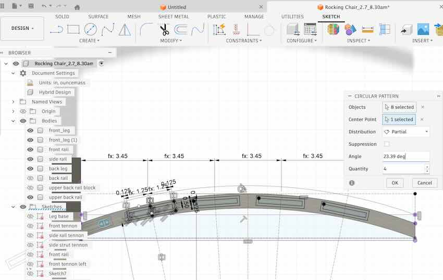This screenshot has height=280, width=443.
Task: Show the upper back rail block body
Action: click(x=30, y=188)
